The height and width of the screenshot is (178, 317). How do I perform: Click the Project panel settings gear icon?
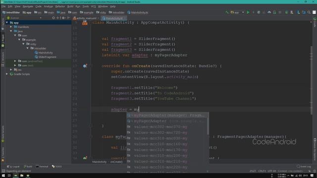[63, 18]
